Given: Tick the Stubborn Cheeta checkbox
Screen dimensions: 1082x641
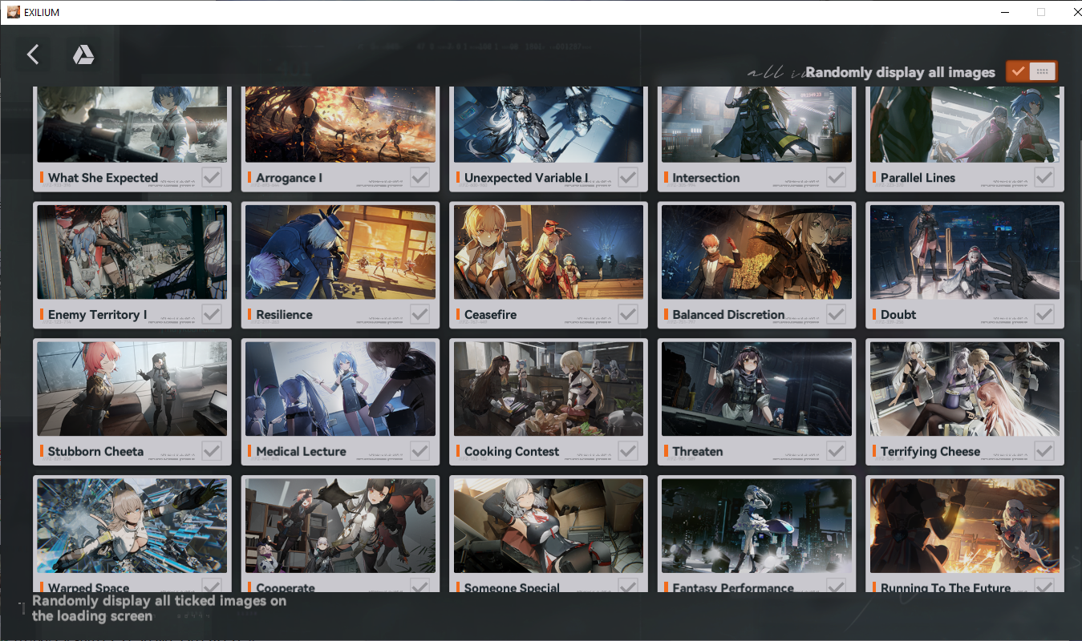Looking at the screenshot, I should (212, 451).
